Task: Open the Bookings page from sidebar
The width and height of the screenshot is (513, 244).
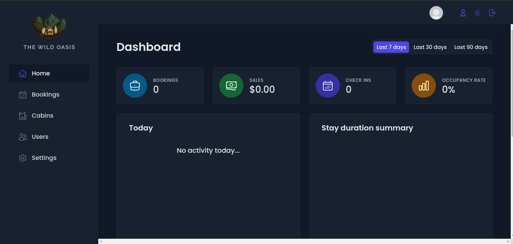Action: click(x=45, y=95)
